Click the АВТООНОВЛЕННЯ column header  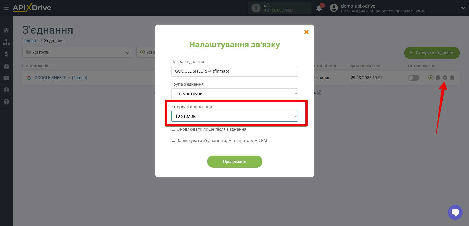pos(422,66)
